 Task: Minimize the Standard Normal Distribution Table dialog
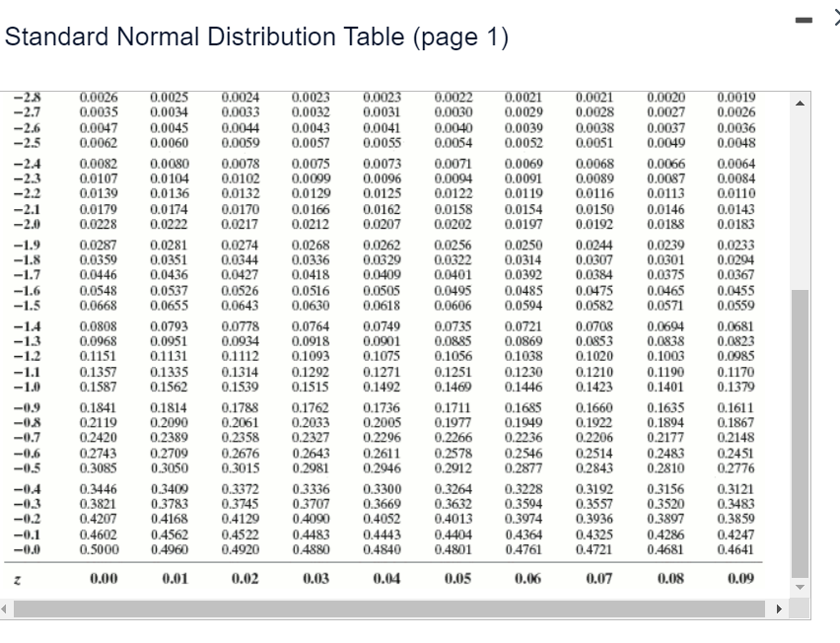[804, 21]
